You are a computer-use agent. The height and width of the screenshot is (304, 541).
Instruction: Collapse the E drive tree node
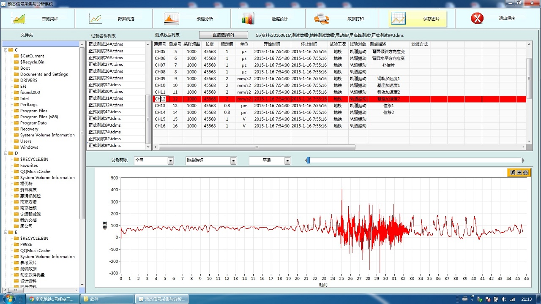point(6,232)
